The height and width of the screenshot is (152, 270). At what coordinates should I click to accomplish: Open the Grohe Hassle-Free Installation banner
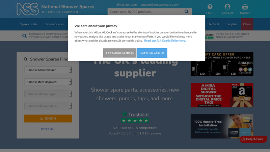click(x=222, y=126)
